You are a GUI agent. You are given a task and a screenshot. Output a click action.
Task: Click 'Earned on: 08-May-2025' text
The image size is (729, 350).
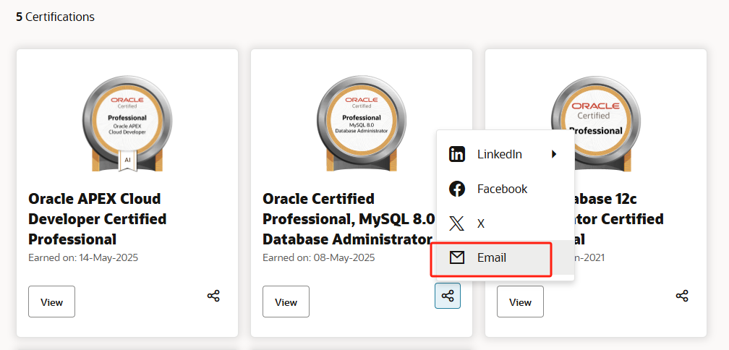(318, 257)
